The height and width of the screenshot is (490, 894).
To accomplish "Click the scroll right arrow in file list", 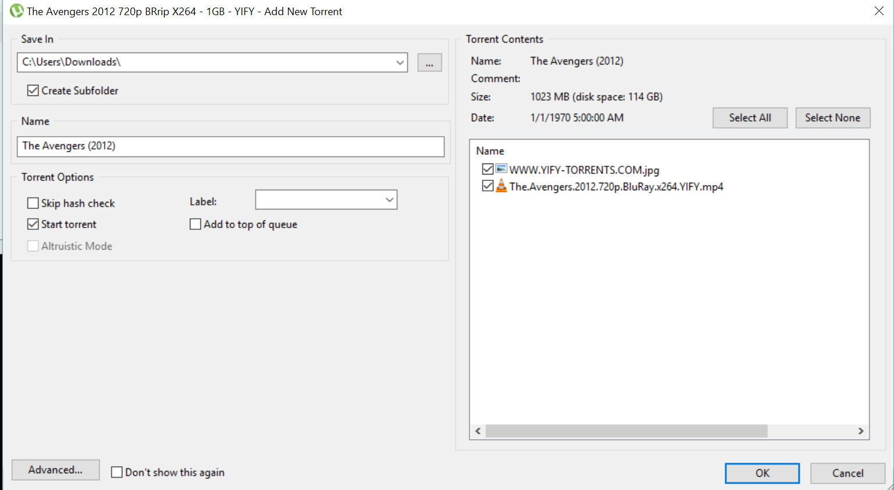I will pyautogui.click(x=861, y=431).
